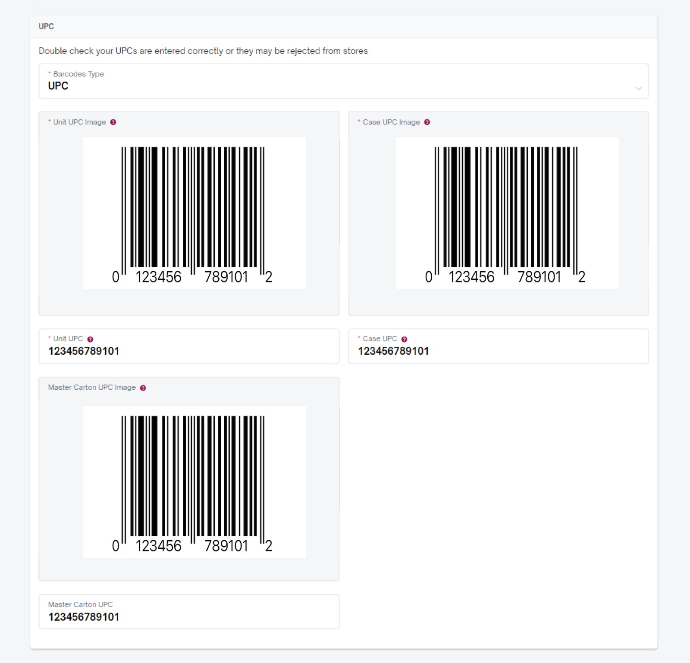Click the Master Carton barcode image
The width and height of the screenshot is (690, 663).
(194, 482)
